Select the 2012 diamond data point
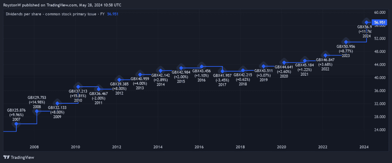The height and width of the screenshot is (163, 392). 119,80
